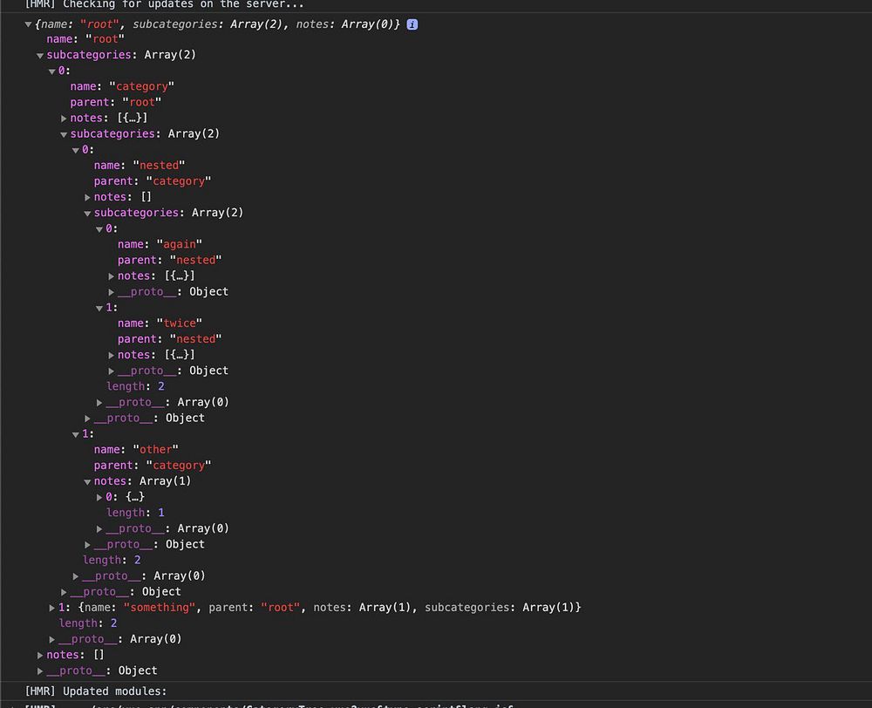
Task: Select the name: "category" property row
Action: (x=122, y=87)
